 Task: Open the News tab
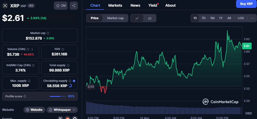(x=135, y=5)
